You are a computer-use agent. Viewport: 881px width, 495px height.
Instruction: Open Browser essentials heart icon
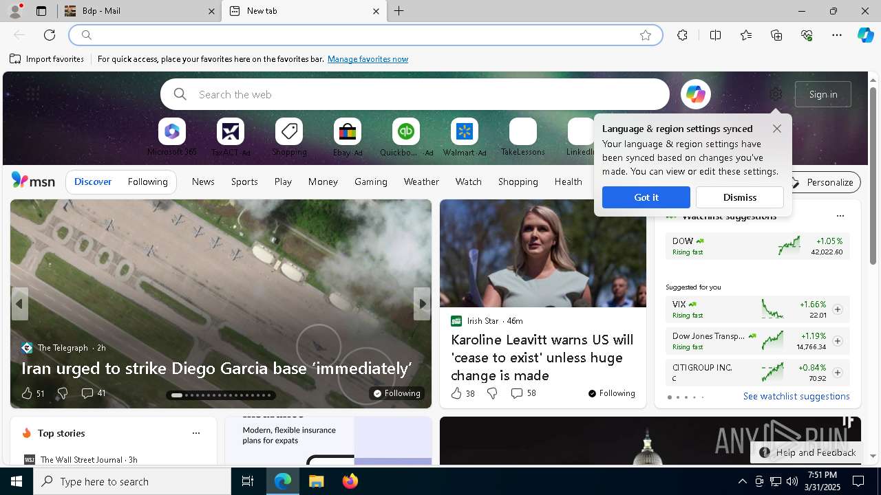pos(807,35)
